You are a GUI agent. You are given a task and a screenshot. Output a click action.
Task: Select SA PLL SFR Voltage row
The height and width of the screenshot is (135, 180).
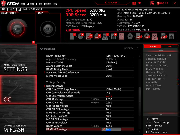pos(90,116)
